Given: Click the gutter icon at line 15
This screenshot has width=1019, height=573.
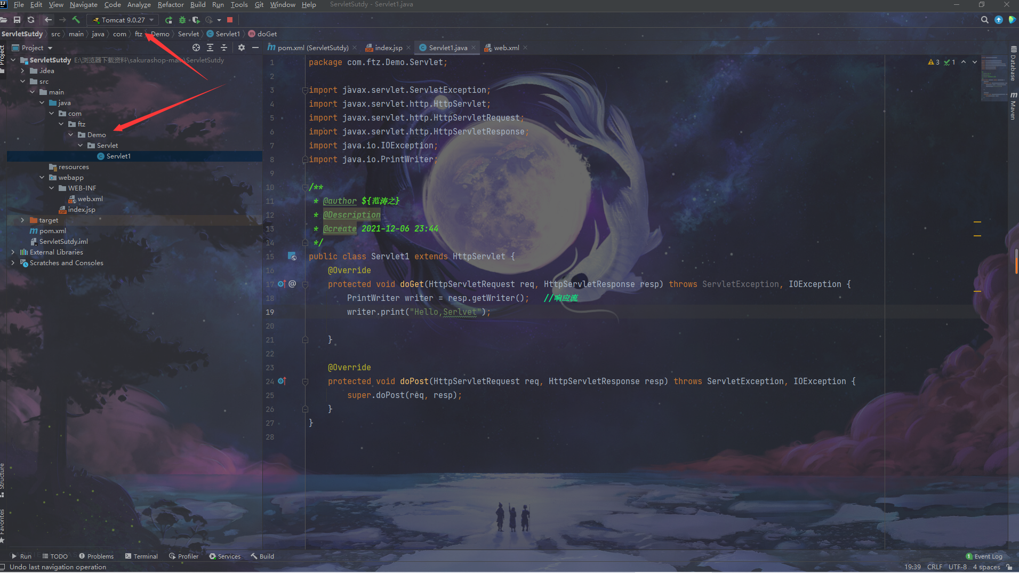Looking at the screenshot, I should click(292, 256).
